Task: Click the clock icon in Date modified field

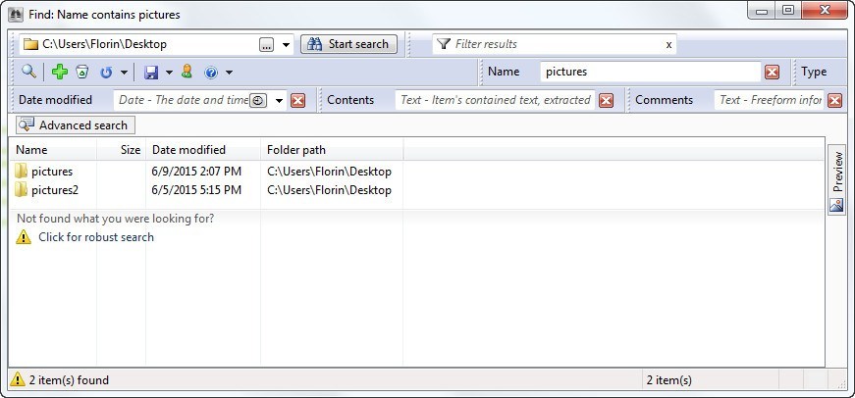Action: tap(258, 100)
